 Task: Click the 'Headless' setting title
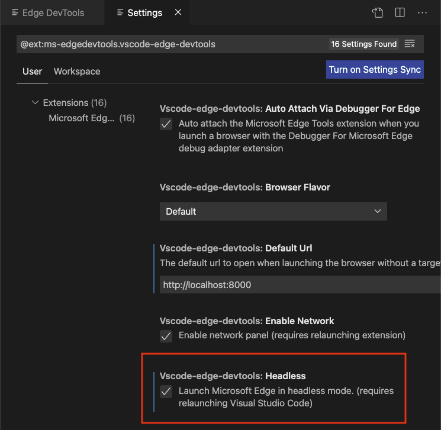[232, 376]
